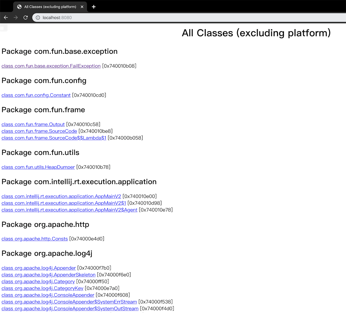Click address [0x740010c58] beside Output
Viewport: 346px width, 313px height.
(83, 125)
